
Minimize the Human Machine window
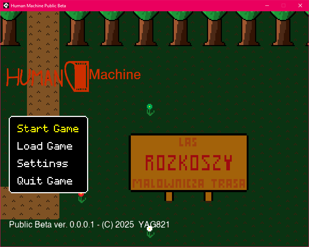[267, 5]
